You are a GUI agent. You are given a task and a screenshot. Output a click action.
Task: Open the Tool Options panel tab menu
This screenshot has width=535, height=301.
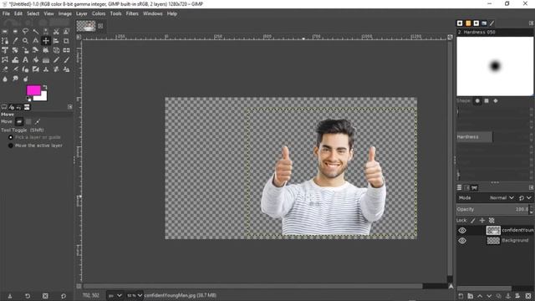[x=70, y=107]
